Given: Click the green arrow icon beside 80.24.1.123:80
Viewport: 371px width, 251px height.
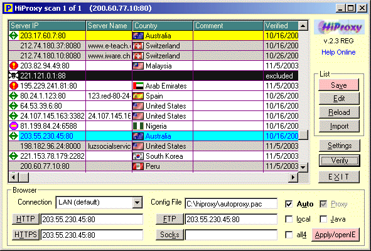Looking at the screenshot, I should 14,96.
